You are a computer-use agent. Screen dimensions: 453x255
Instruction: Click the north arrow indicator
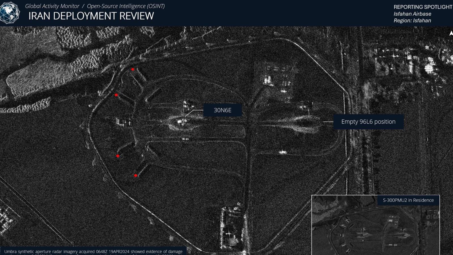point(451,33)
